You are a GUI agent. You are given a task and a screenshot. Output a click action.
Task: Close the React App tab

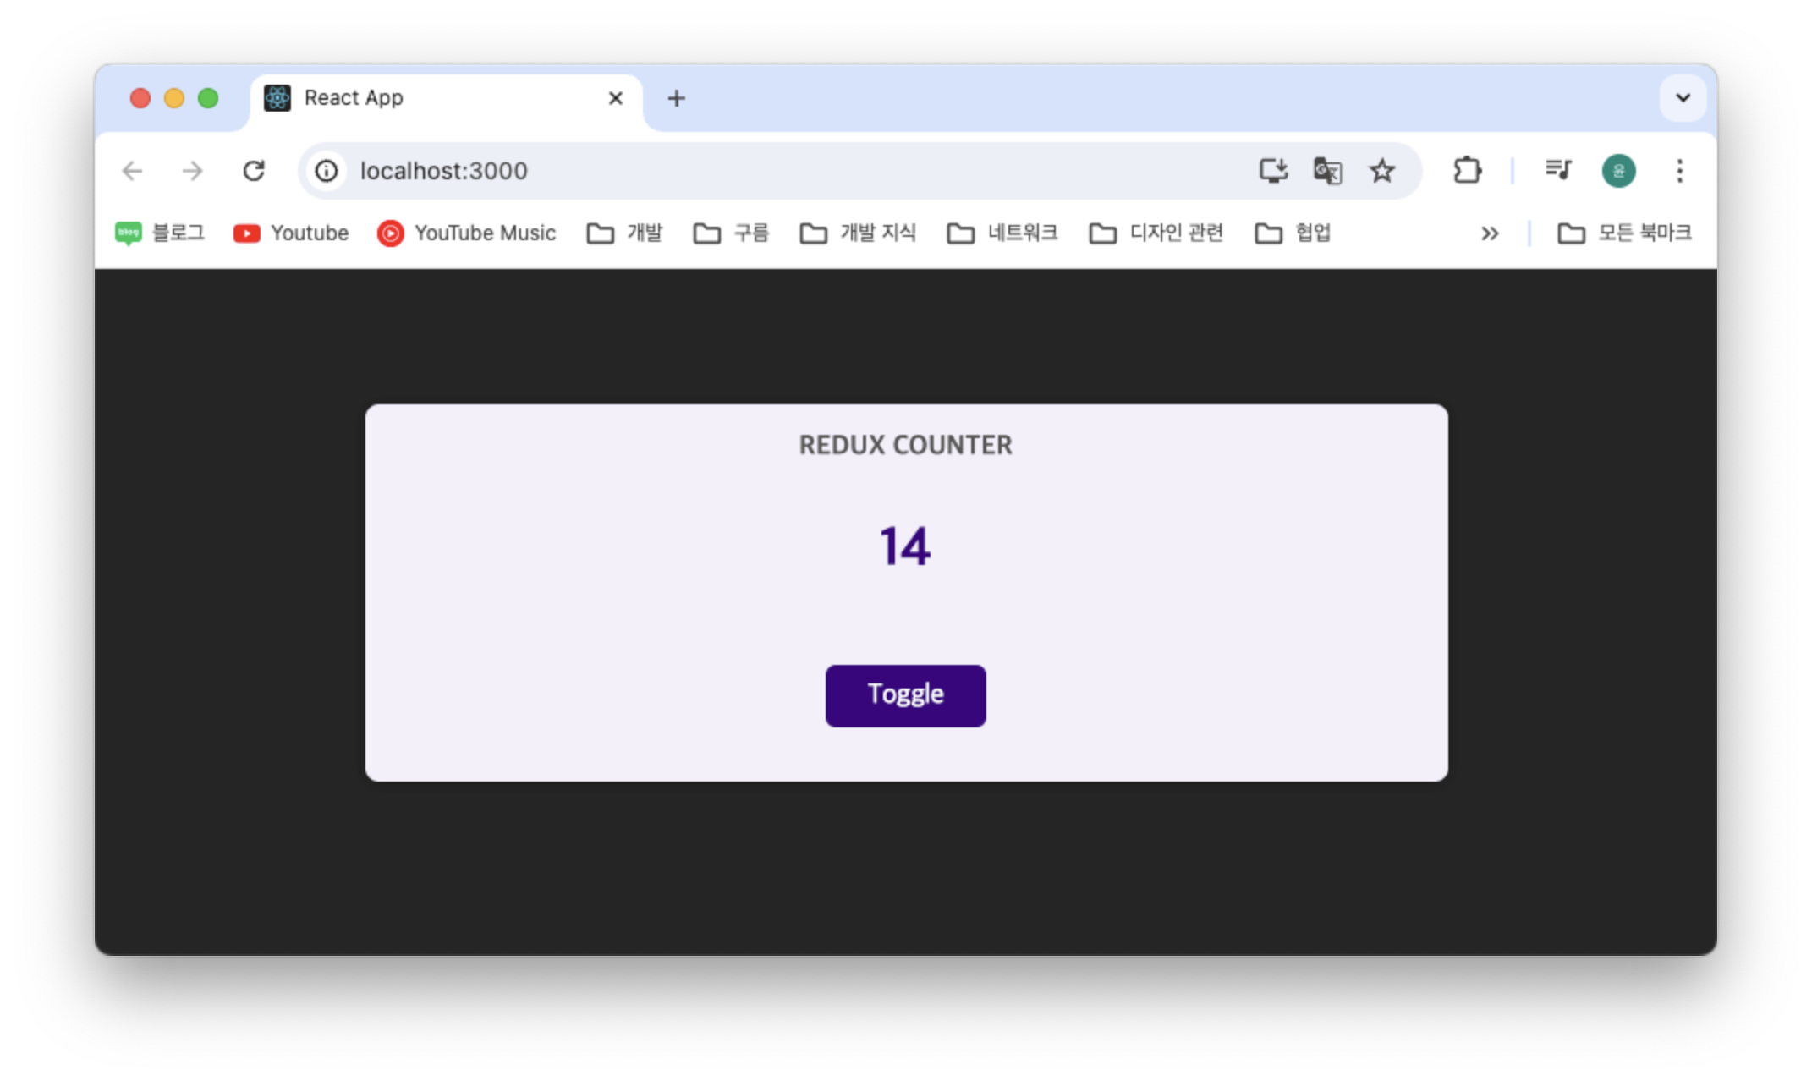click(615, 98)
